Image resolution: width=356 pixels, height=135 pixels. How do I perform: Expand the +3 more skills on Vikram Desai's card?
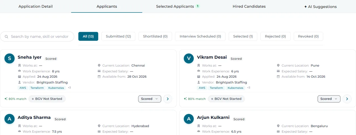(249, 88)
